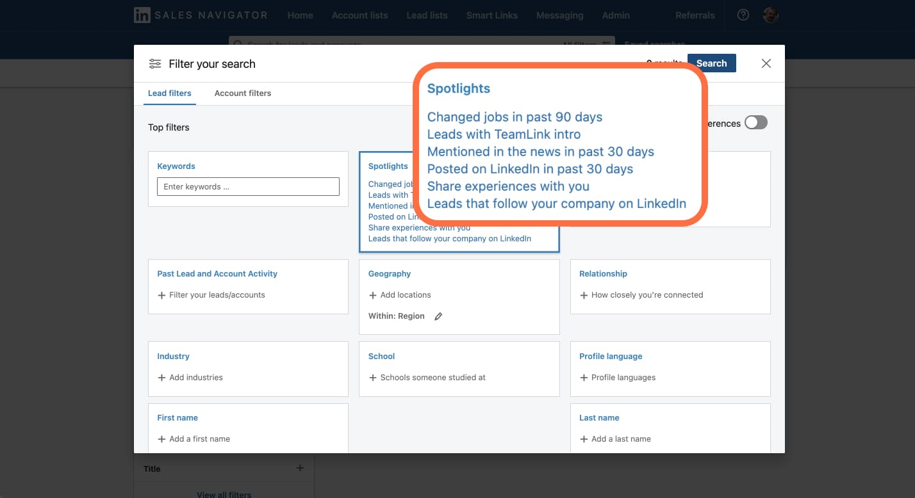This screenshot has width=915, height=498.
Task: Open Home in the top navigation
Action: coord(300,15)
